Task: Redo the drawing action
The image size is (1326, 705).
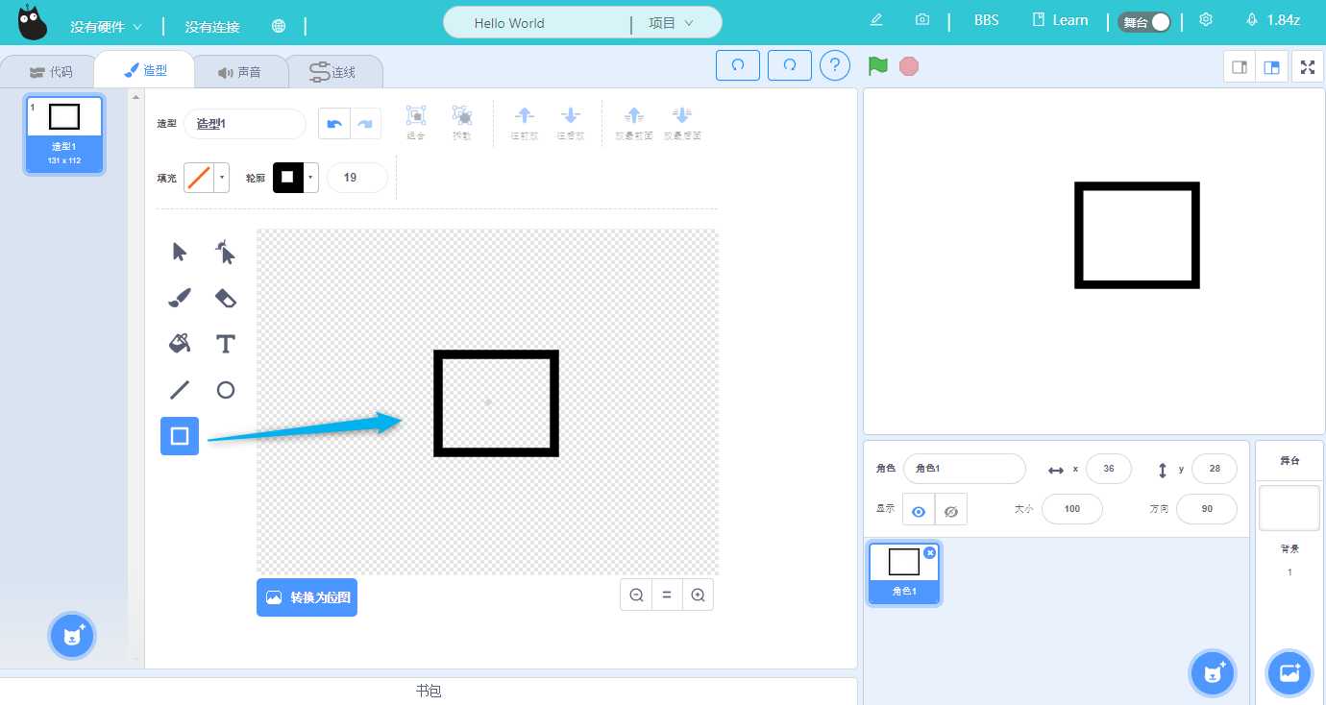Action: (x=365, y=124)
